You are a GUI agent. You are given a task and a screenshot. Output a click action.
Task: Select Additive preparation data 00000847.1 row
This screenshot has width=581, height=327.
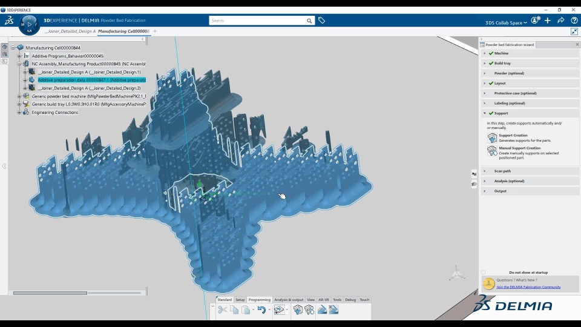(x=92, y=80)
